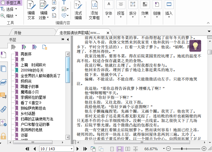
Task: Select the bookmark 扫帚的正确使用方法
Action: [37, 119]
